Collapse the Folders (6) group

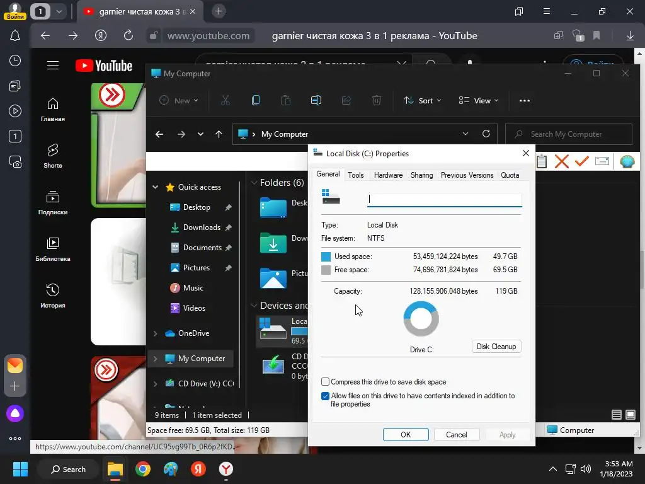[x=254, y=183]
